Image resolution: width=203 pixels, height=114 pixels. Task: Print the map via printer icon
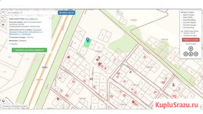pyautogui.click(x=3, y=25)
